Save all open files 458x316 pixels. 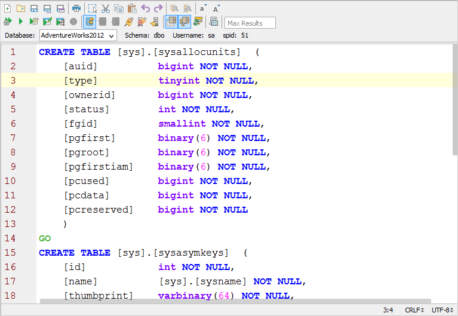60,9
